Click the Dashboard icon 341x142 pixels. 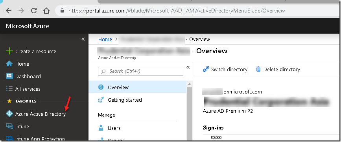pos(9,76)
